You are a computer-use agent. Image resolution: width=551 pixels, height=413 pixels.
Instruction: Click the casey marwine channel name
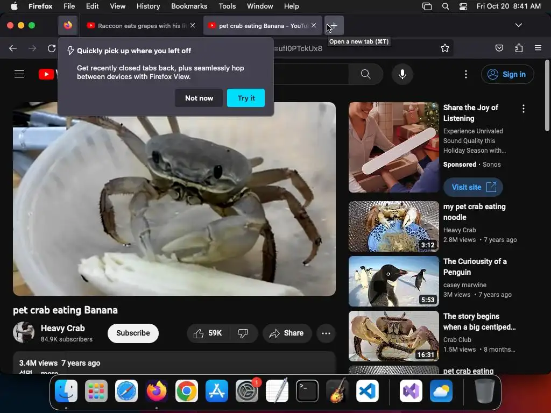click(464, 285)
